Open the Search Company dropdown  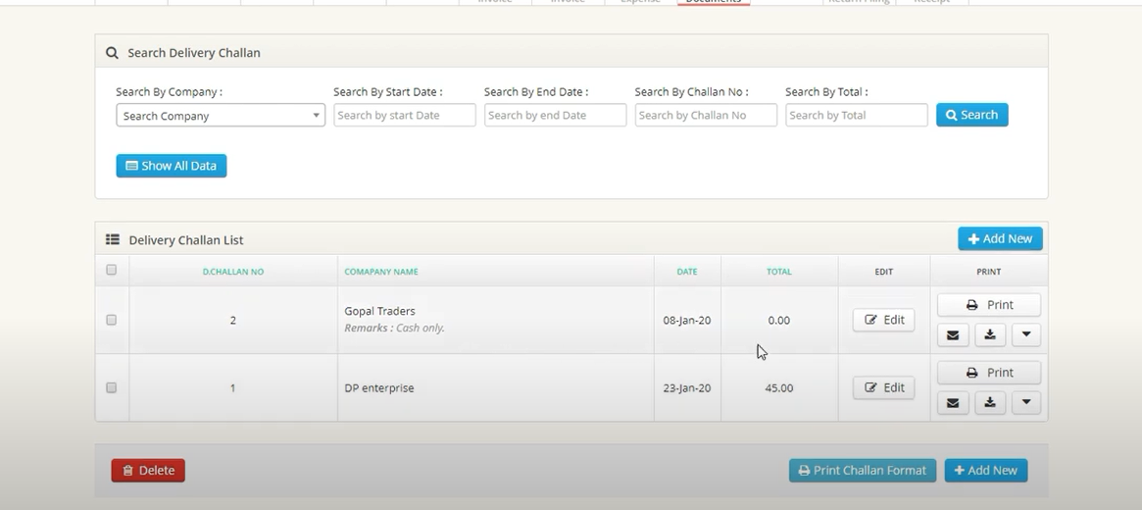point(221,116)
